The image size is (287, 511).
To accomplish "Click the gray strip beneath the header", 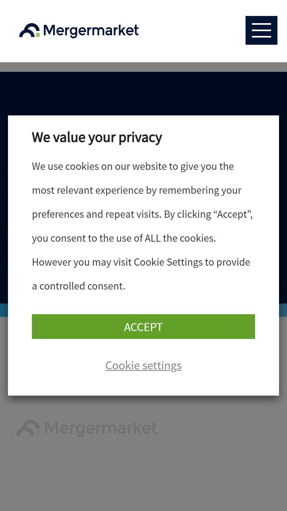I will click(143, 67).
